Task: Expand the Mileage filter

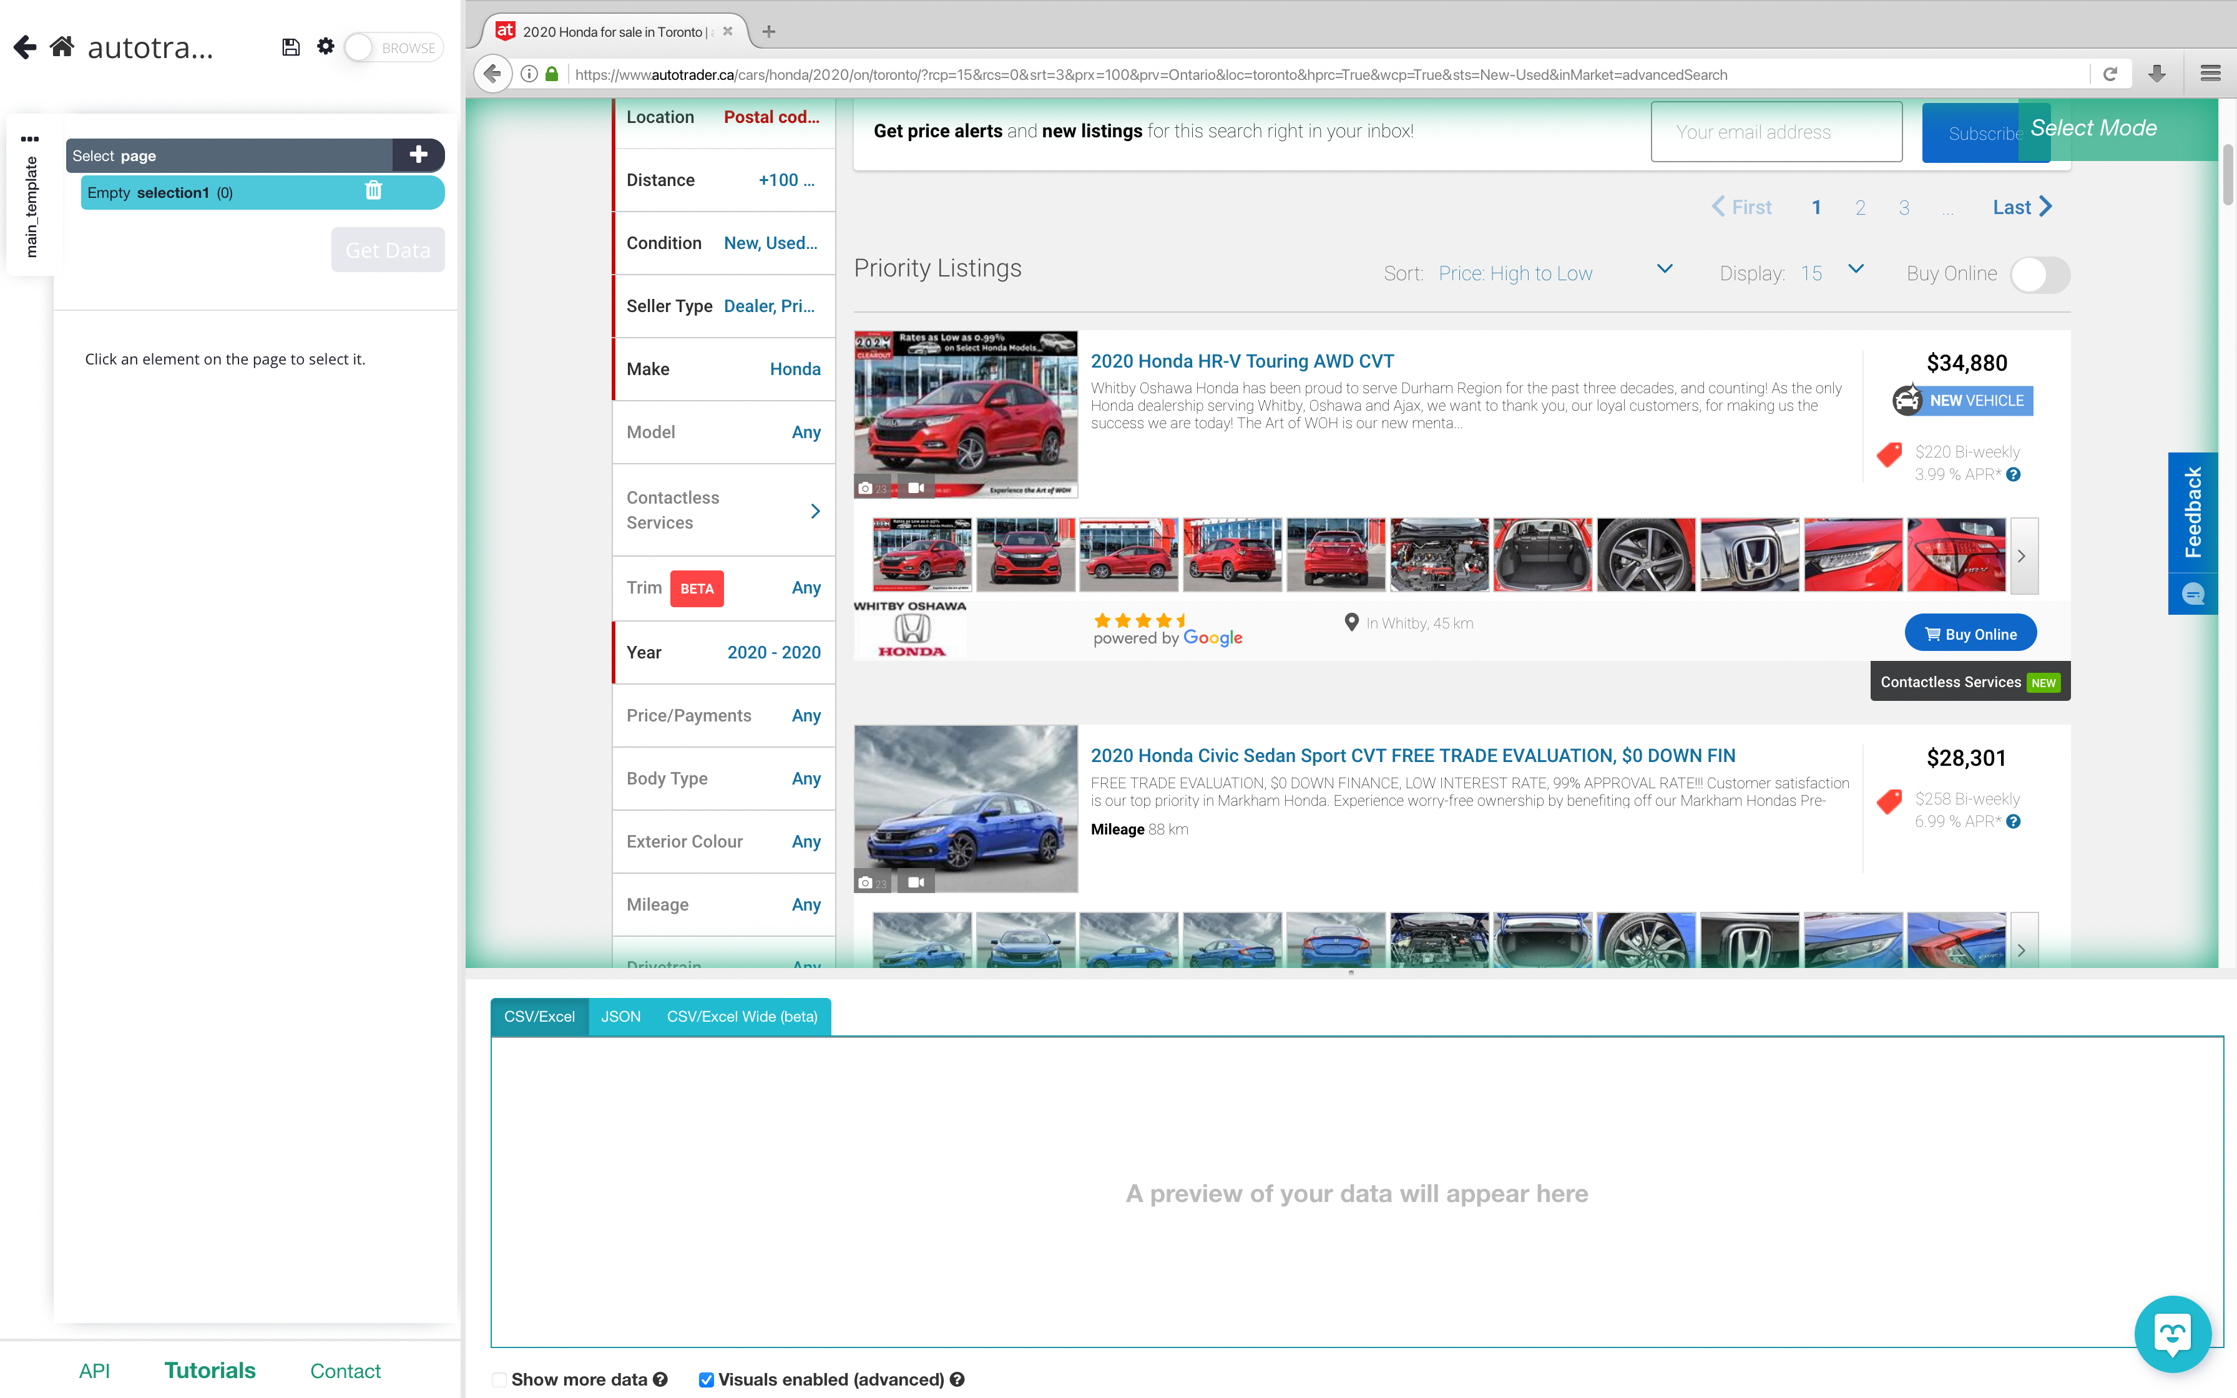Action: tap(724, 904)
